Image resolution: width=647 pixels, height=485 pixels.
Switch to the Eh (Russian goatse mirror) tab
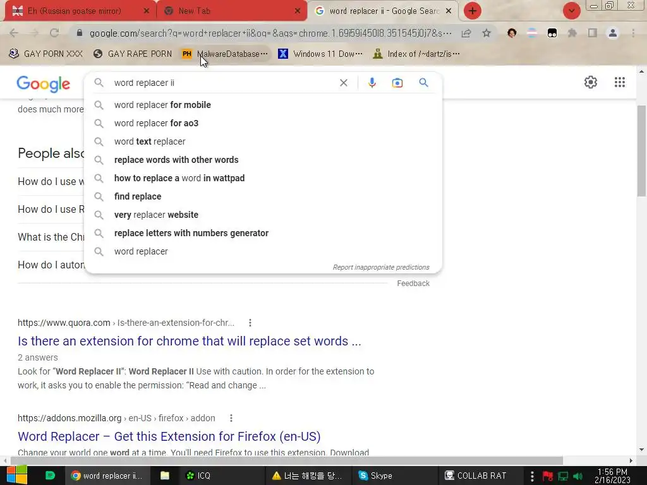80,11
